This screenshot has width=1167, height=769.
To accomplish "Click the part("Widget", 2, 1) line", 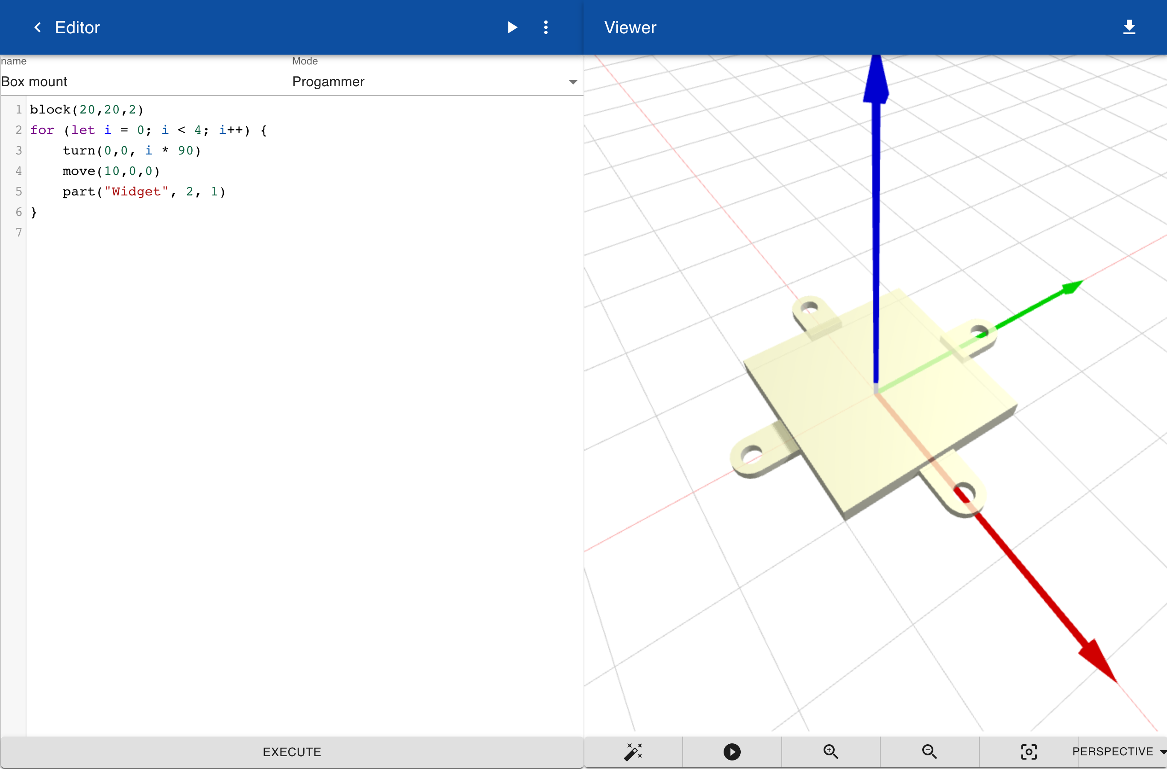I will (144, 192).
